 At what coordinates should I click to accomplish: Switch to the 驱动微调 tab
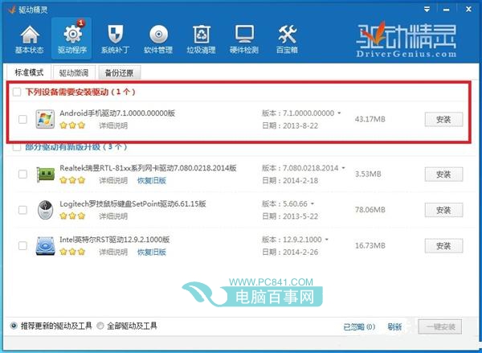[x=74, y=73]
